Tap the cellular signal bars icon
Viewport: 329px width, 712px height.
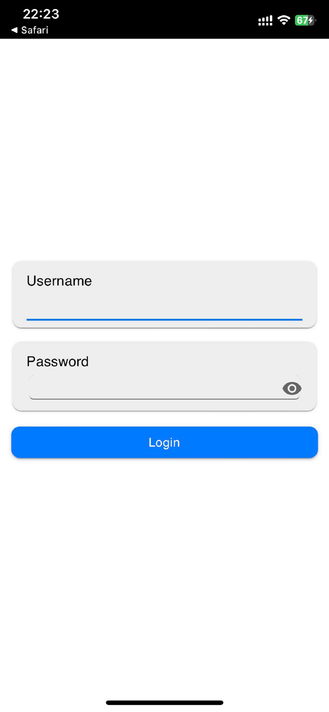pos(265,20)
